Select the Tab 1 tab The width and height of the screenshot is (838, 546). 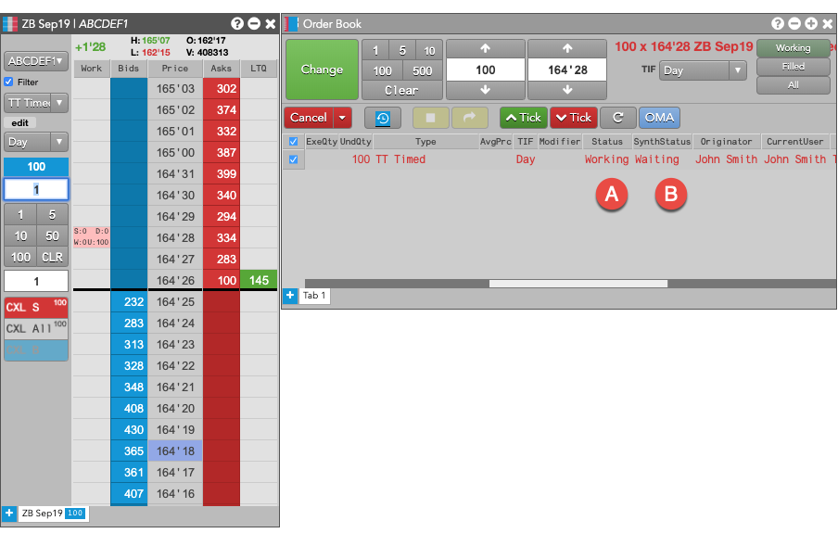click(314, 296)
